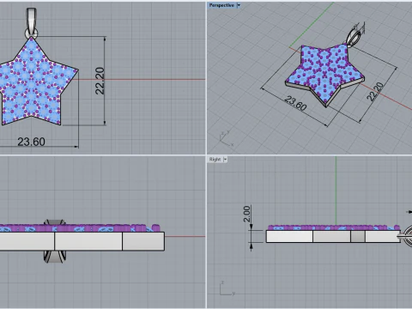
Task: Select the 23.60 dimension in Perspective view
Action: click(x=295, y=103)
